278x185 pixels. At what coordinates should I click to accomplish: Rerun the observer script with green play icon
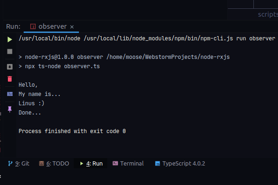[x=10, y=39]
